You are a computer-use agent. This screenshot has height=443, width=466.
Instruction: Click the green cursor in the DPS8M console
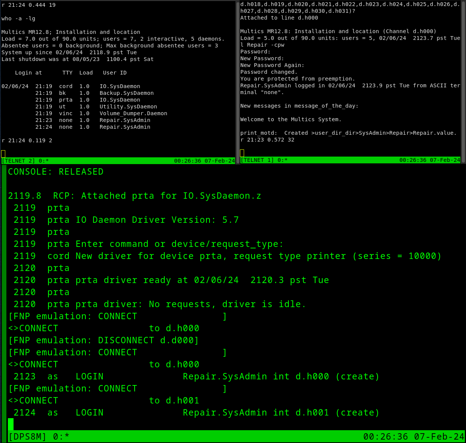pos(11,424)
